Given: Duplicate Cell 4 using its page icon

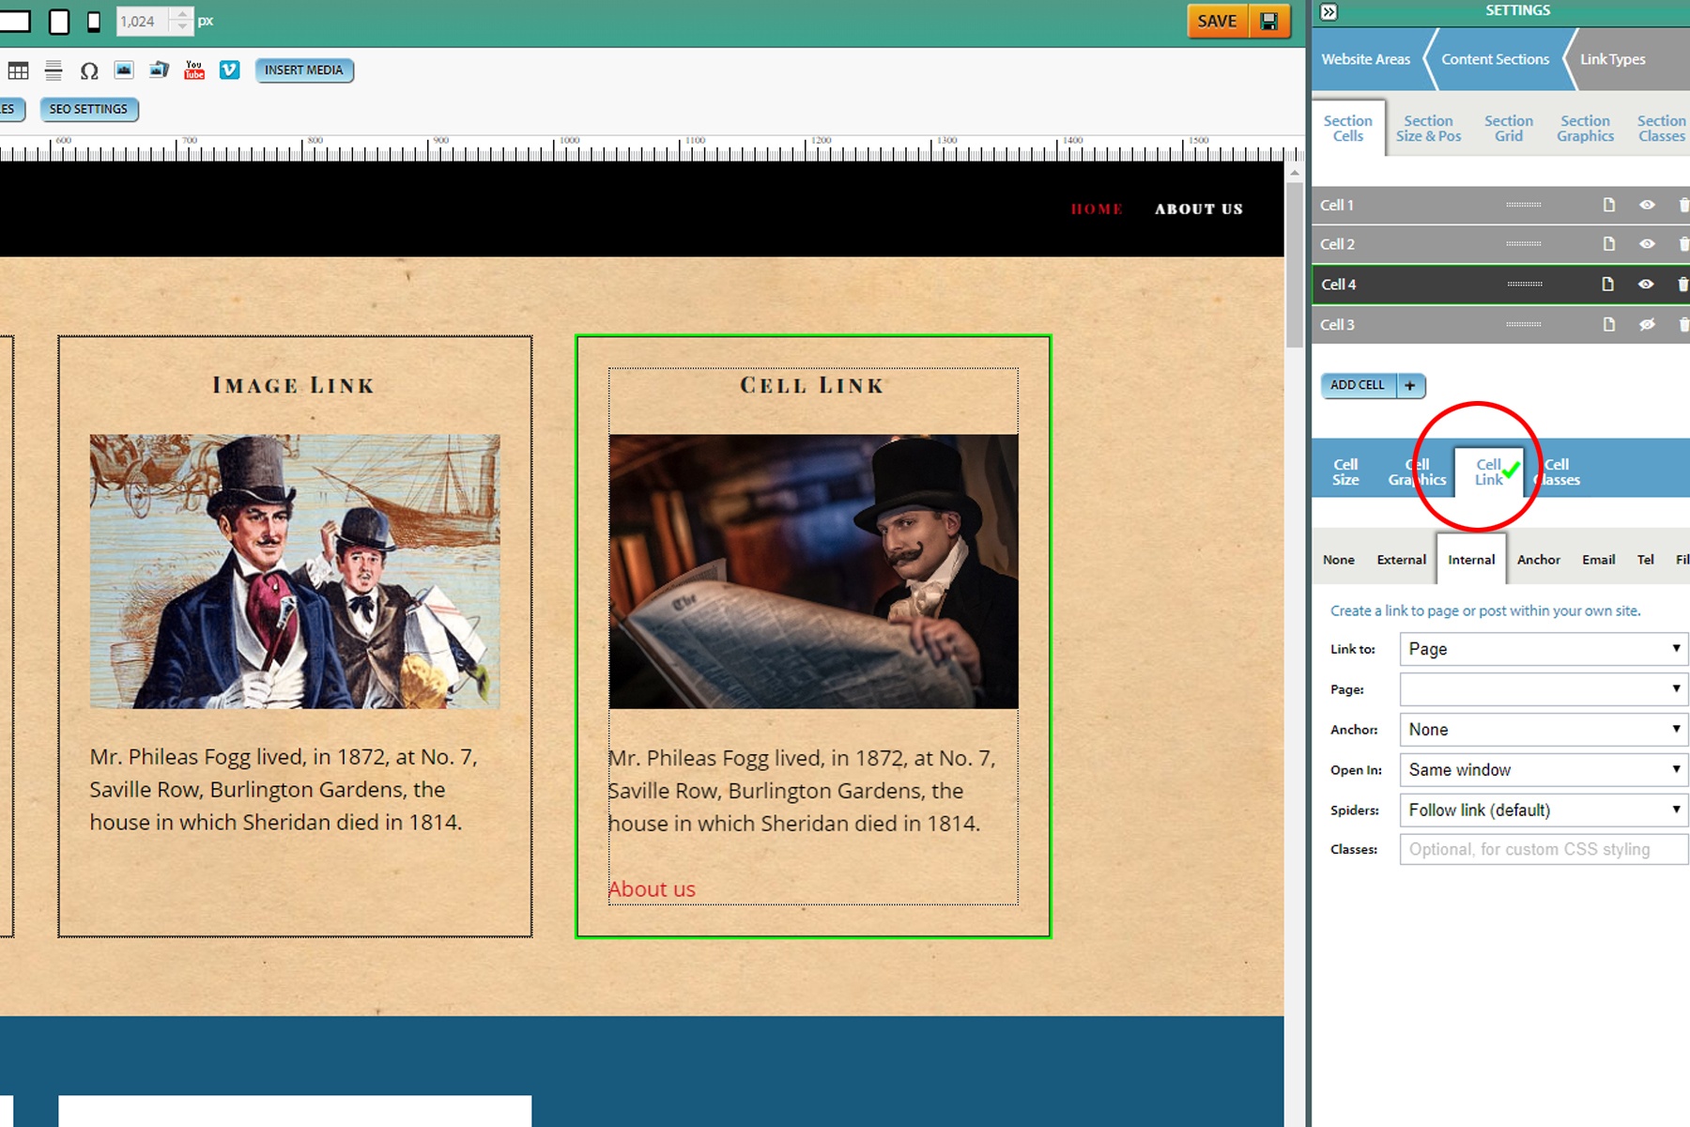Looking at the screenshot, I should click(1607, 285).
